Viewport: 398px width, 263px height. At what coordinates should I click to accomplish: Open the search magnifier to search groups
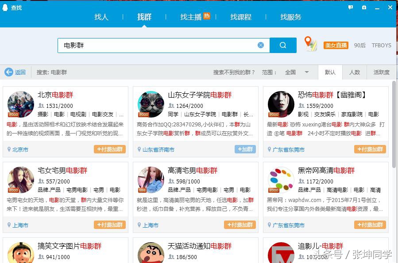click(x=283, y=45)
